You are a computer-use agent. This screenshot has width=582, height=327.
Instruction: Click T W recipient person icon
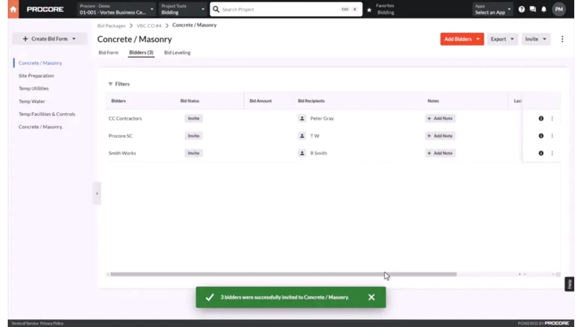[302, 136]
